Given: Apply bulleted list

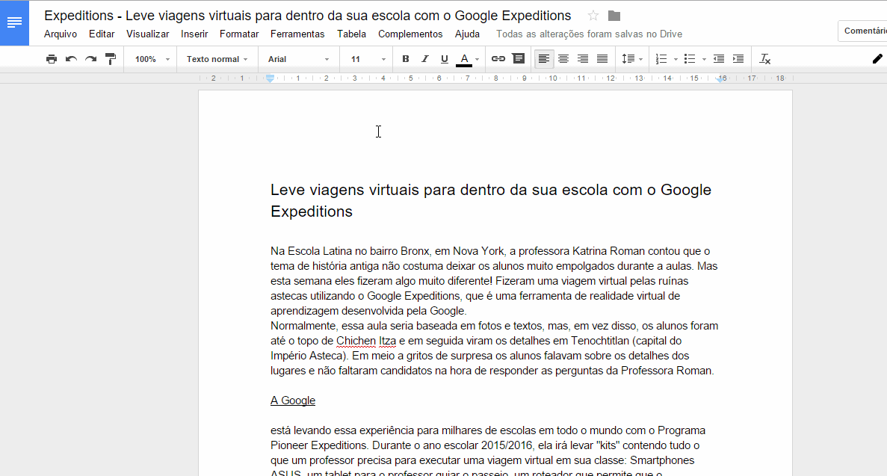Looking at the screenshot, I should [689, 59].
